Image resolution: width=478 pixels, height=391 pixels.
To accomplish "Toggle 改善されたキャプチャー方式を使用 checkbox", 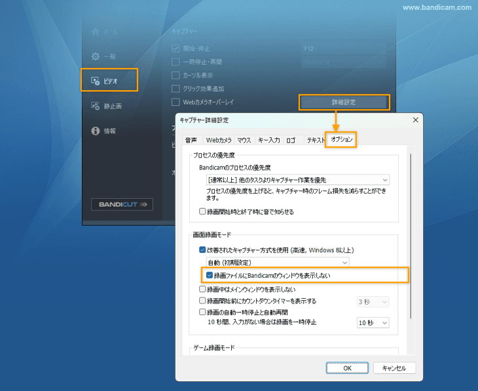I will click(202, 250).
